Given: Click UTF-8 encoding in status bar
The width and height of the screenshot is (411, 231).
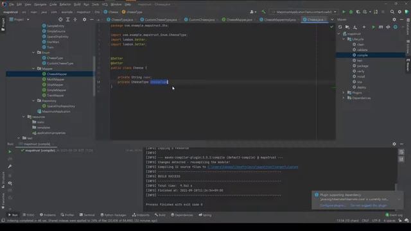Looking at the screenshot, I should [x=376, y=221].
